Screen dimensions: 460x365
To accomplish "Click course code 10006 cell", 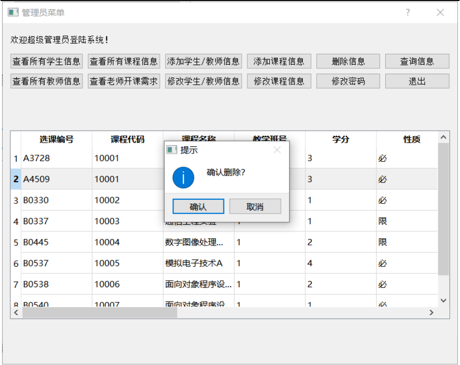I will [x=128, y=284].
